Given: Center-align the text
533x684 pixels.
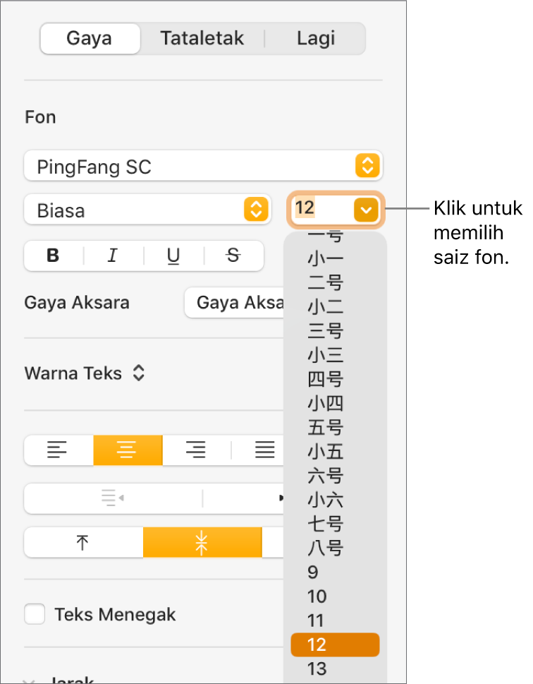Looking at the screenshot, I should coord(128,450).
